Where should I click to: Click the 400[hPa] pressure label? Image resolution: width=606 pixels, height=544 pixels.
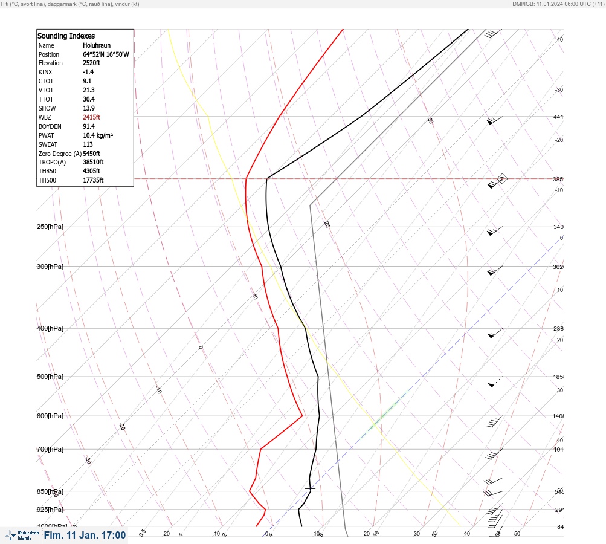(50, 328)
